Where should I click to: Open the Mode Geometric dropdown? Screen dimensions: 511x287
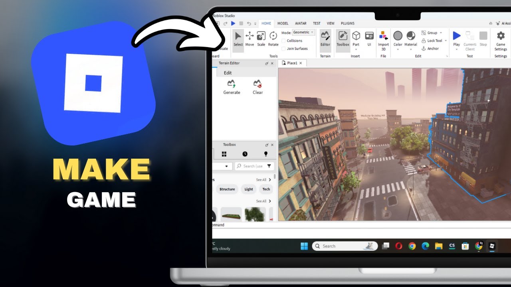303,32
